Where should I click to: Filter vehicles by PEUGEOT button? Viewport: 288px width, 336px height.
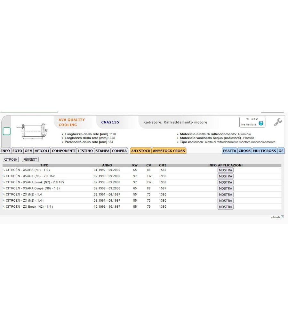click(x=30, y=159)
